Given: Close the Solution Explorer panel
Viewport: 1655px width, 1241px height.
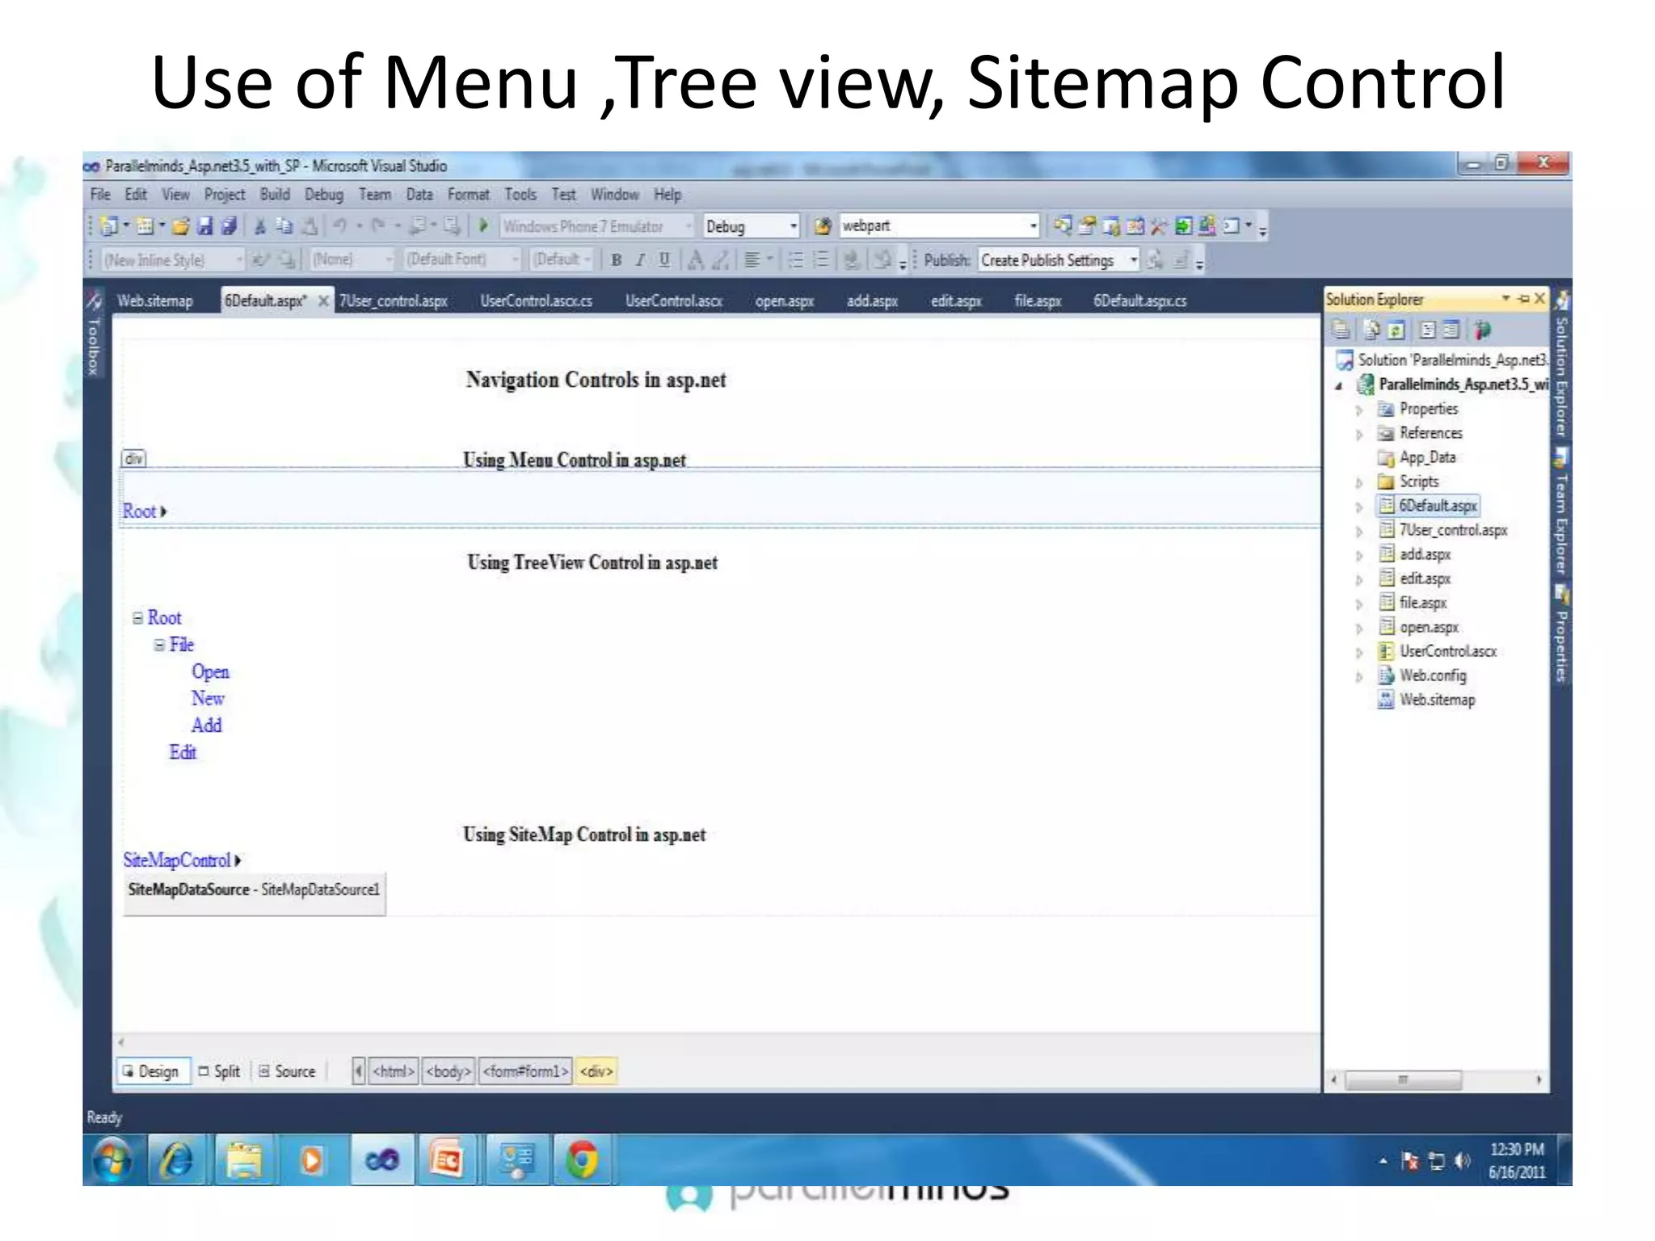Looking at the screenshot, I should click(1539, 298).
